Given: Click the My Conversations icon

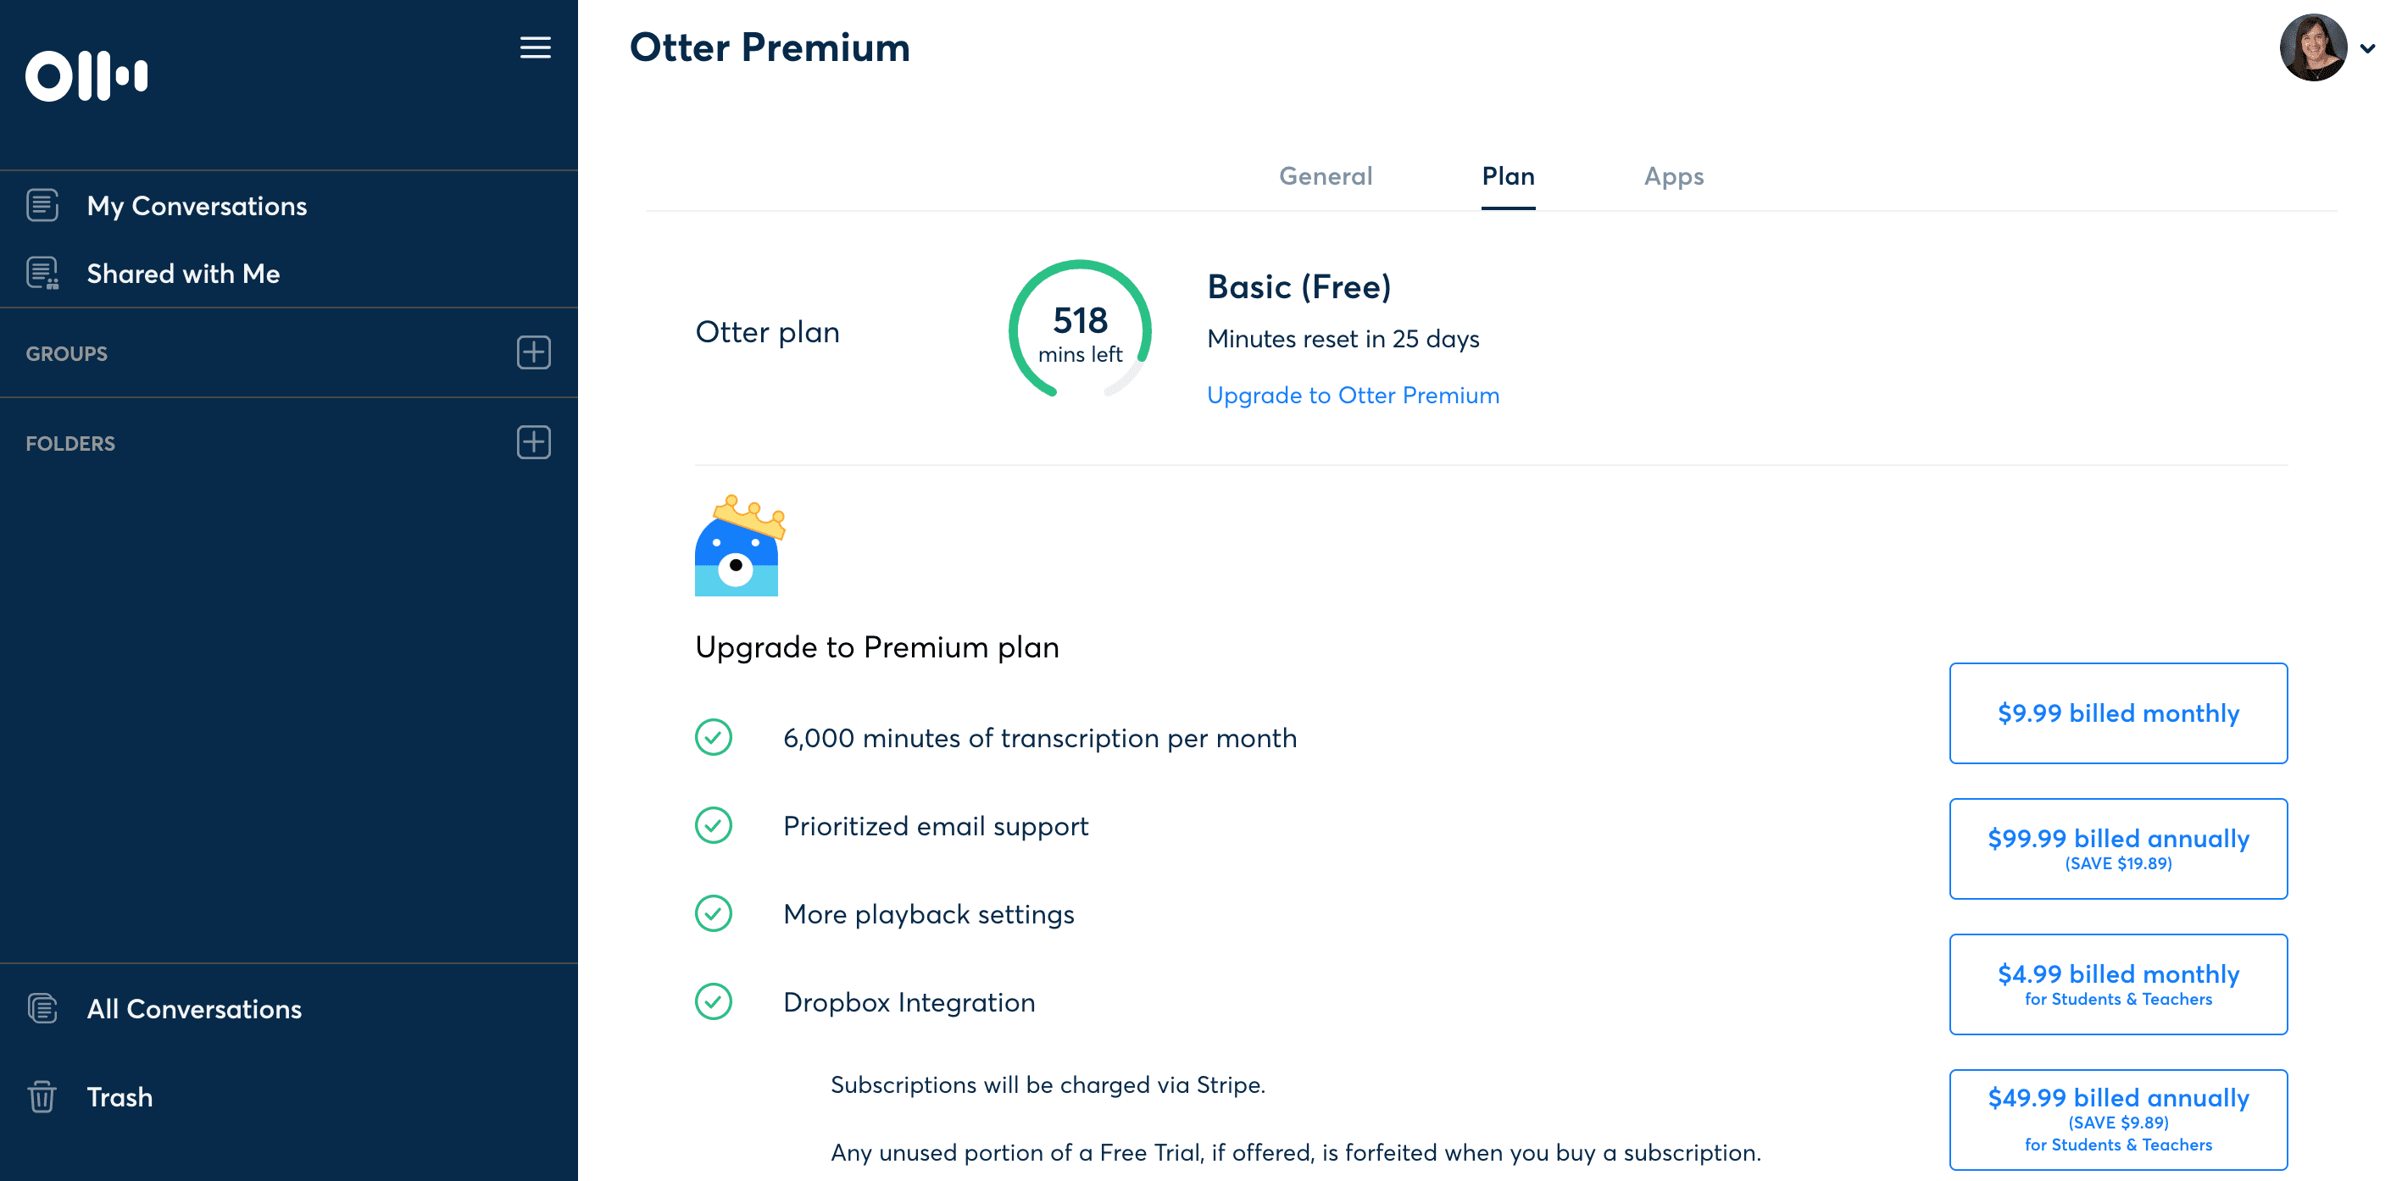Looking at the screenshot, I should click(42, 205).
